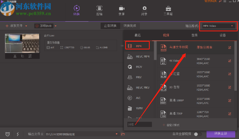Click the 自定义格式 button
Screen dimensions: 239x139
(171, 125)
